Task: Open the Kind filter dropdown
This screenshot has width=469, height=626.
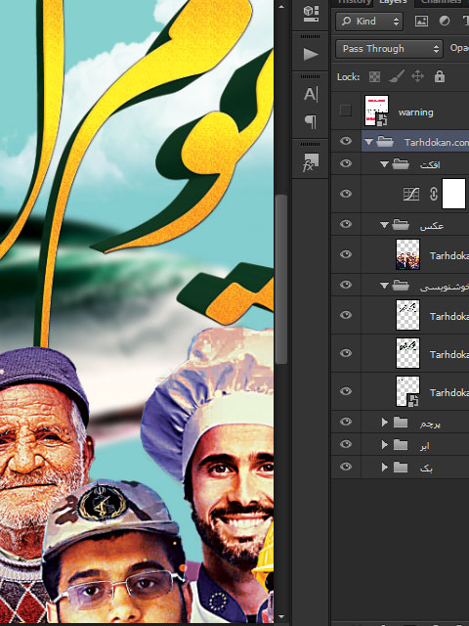Action: [x=369, y=22]
